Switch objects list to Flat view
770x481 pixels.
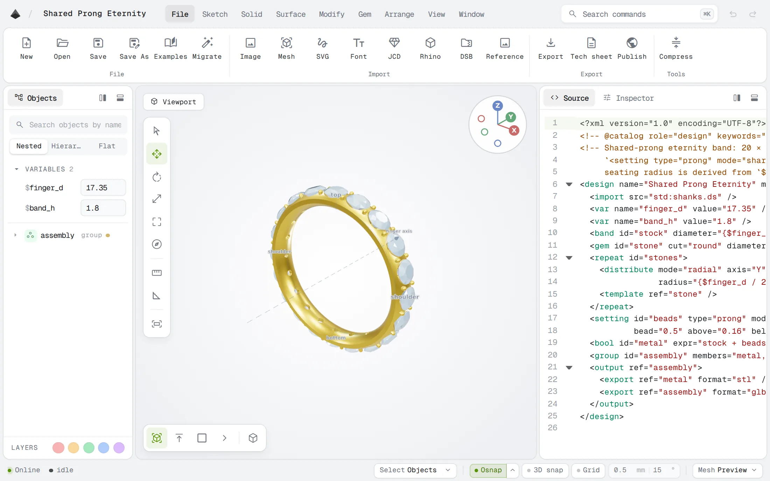(107, 146)
